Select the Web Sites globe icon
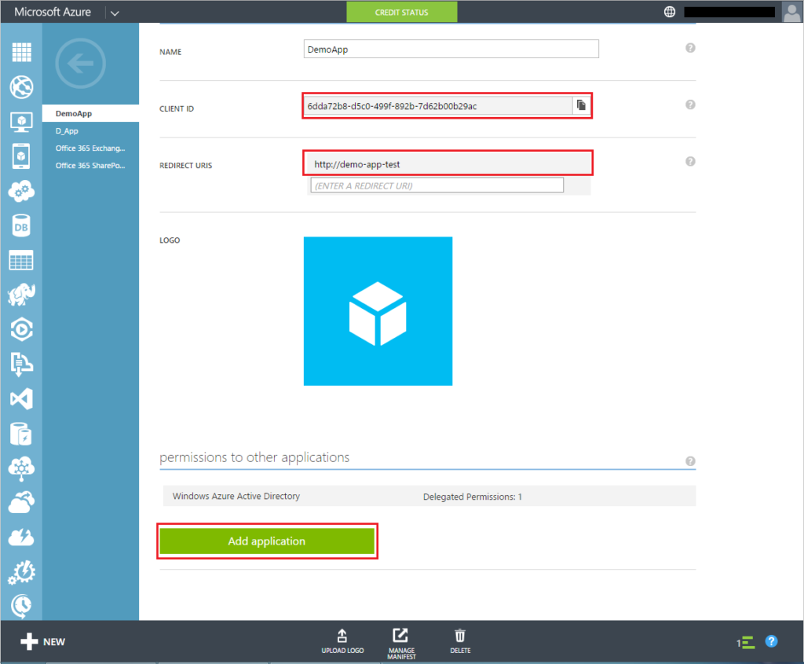 point(21,86)
